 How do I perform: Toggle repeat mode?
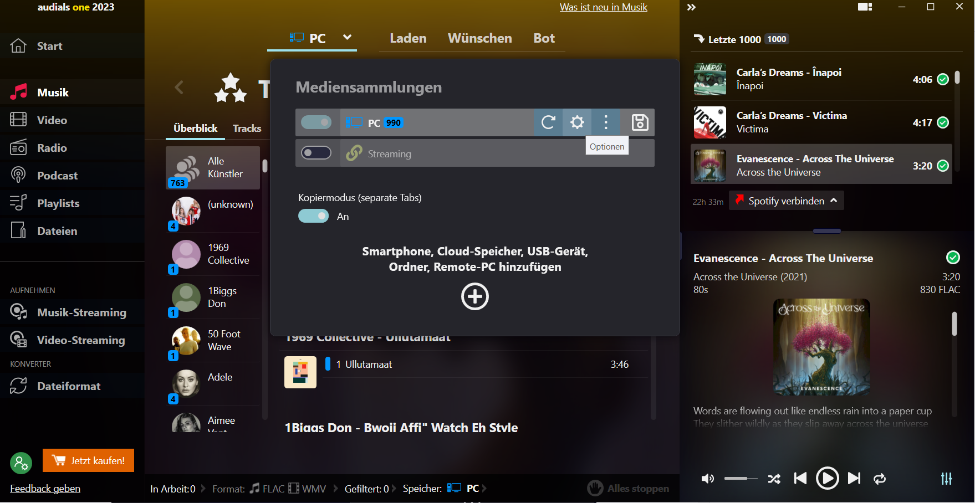tap(880, 479)
